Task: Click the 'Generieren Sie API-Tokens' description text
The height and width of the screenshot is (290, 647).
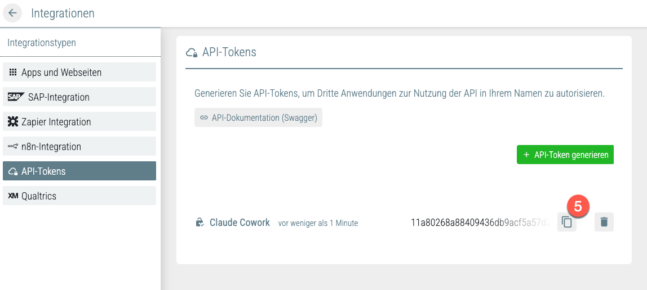Action: [400, 93]
